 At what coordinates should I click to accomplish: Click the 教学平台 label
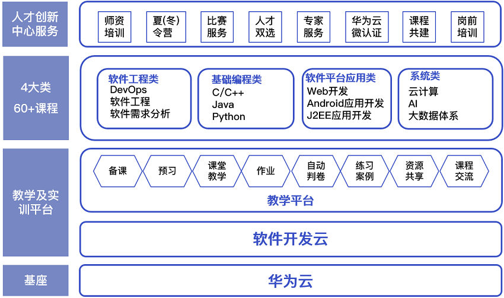(291, 201)
